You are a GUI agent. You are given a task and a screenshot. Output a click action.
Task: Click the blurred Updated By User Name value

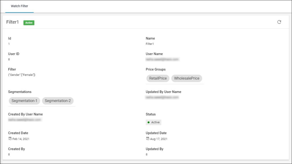coord(162,97)
